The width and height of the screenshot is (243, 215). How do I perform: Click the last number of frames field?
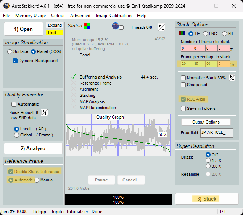click(224, 48)
